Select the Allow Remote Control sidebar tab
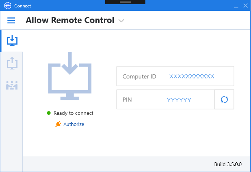 point(12,40)
